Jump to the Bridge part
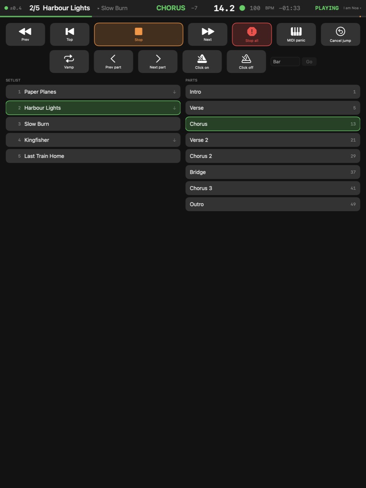 coord(273,172)
